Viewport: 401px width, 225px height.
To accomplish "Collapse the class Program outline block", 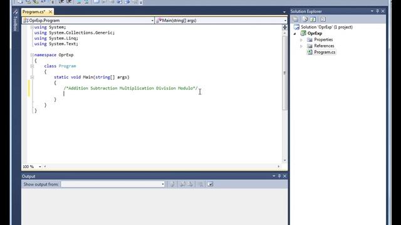I will [x=32, y=66].
